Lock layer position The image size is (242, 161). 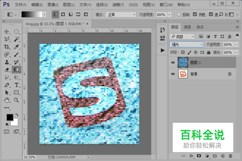196,52
